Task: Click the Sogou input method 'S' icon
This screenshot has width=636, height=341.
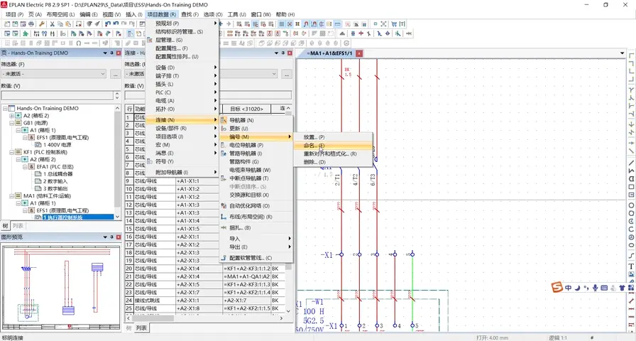Action: (559, 286)
